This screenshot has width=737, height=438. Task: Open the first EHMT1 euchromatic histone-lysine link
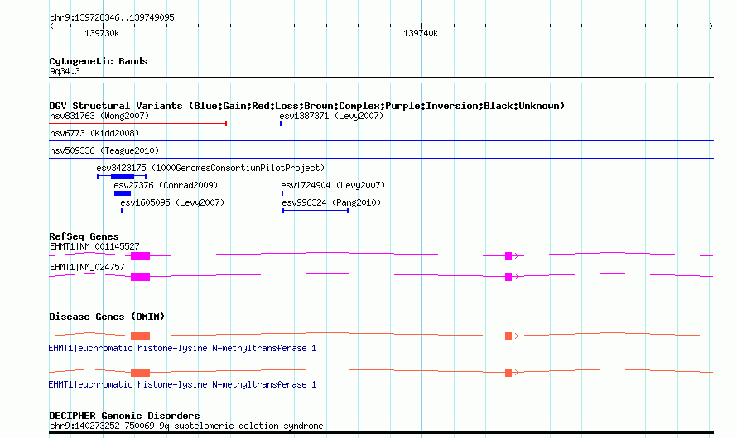182,348
